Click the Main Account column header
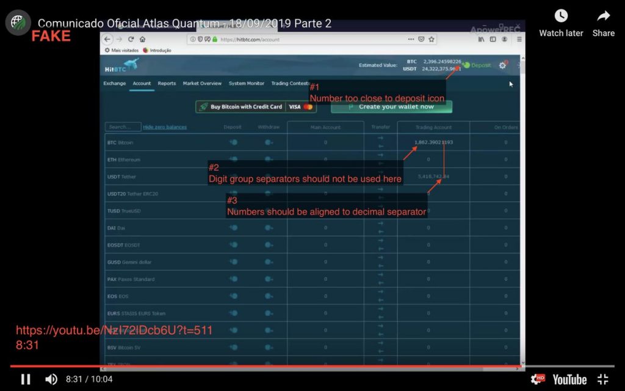The width and height of the screenshot is (625, 391). pos(325,127)
